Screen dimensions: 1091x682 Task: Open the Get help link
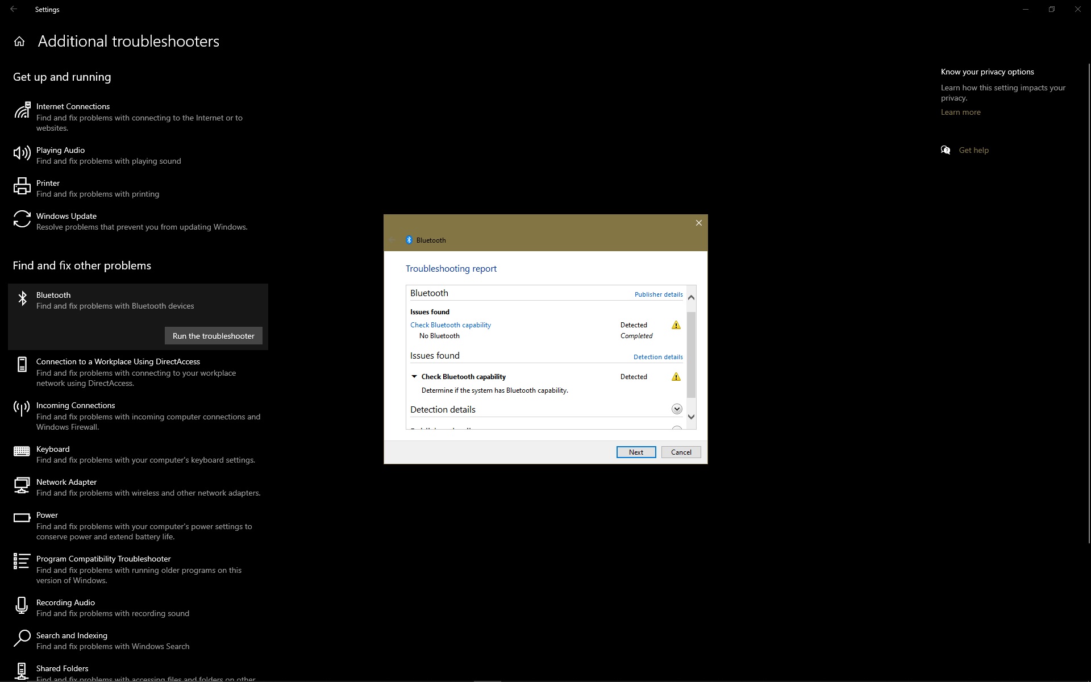coord(973,150)
